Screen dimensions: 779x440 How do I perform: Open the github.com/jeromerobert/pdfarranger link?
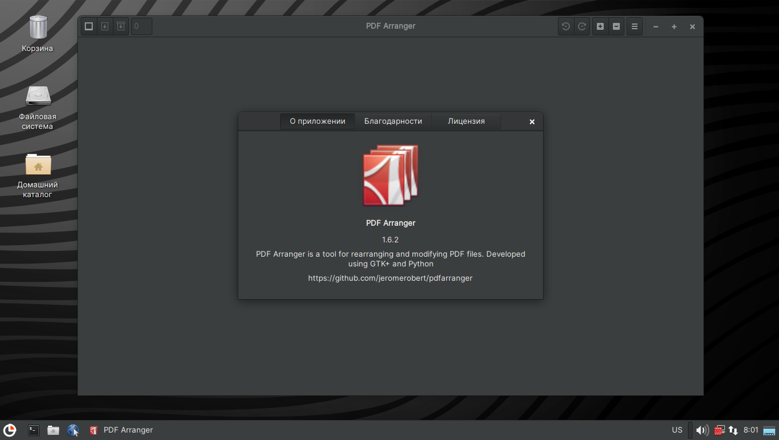tap(390, 278)
